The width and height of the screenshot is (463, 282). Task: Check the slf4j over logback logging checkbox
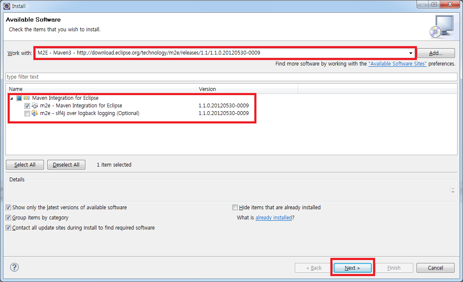tap(27, 113)
